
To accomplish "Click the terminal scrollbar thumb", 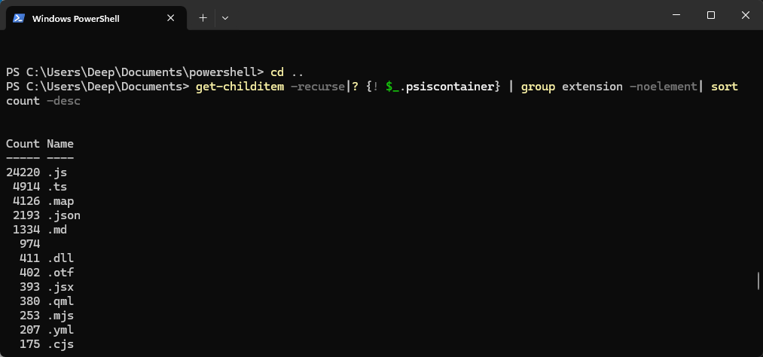I will [x=758, y=281].
